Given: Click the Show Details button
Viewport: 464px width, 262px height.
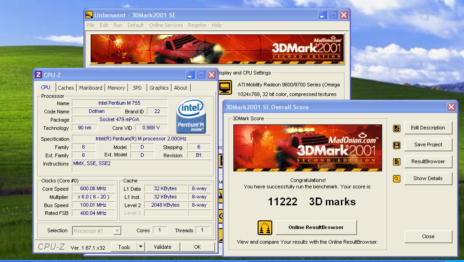Looking at the screenshot, I should (x=428, y=178).
